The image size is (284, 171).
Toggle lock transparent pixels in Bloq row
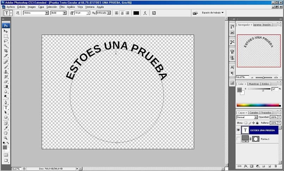point(246,123)
